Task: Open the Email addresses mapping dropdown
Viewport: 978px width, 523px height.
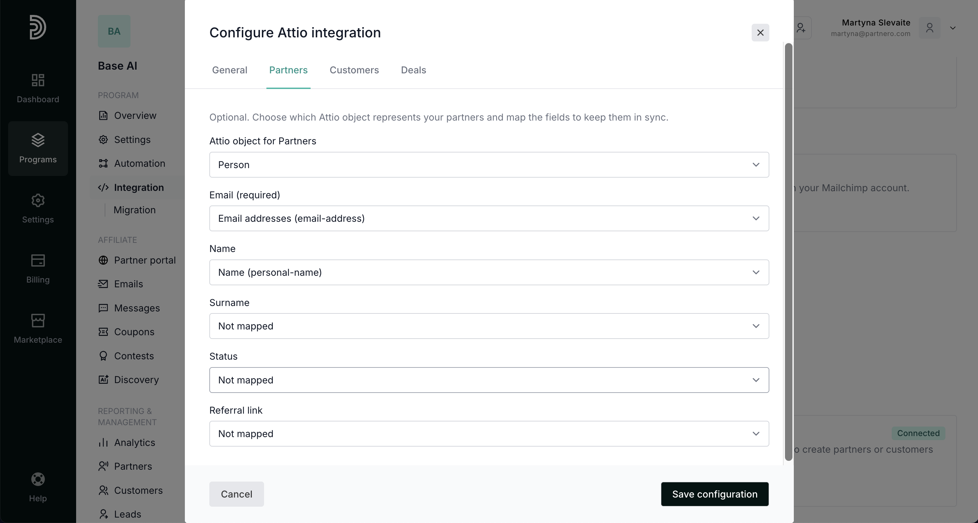Action: tap(489, 219)
